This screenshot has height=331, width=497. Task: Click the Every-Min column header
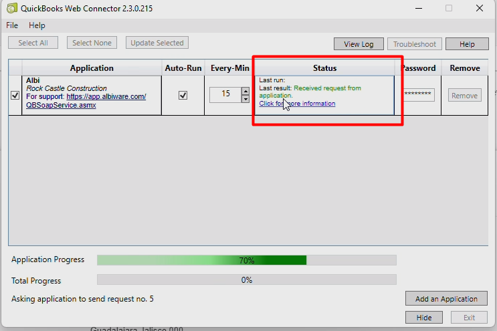coord(230,68)
